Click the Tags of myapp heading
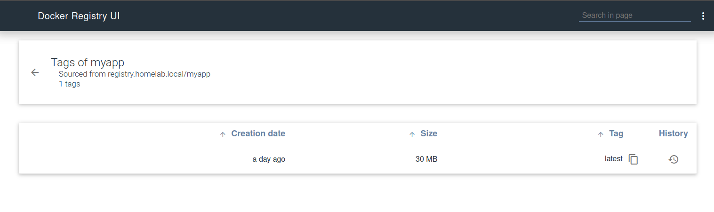 point(88,63)
